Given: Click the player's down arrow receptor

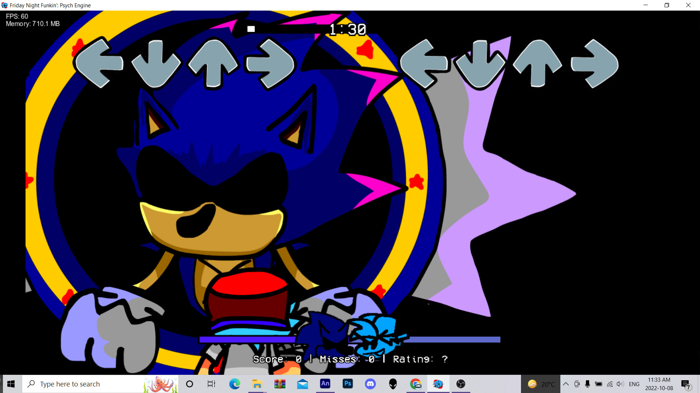Looking at the screenshot, I should 480,64.
